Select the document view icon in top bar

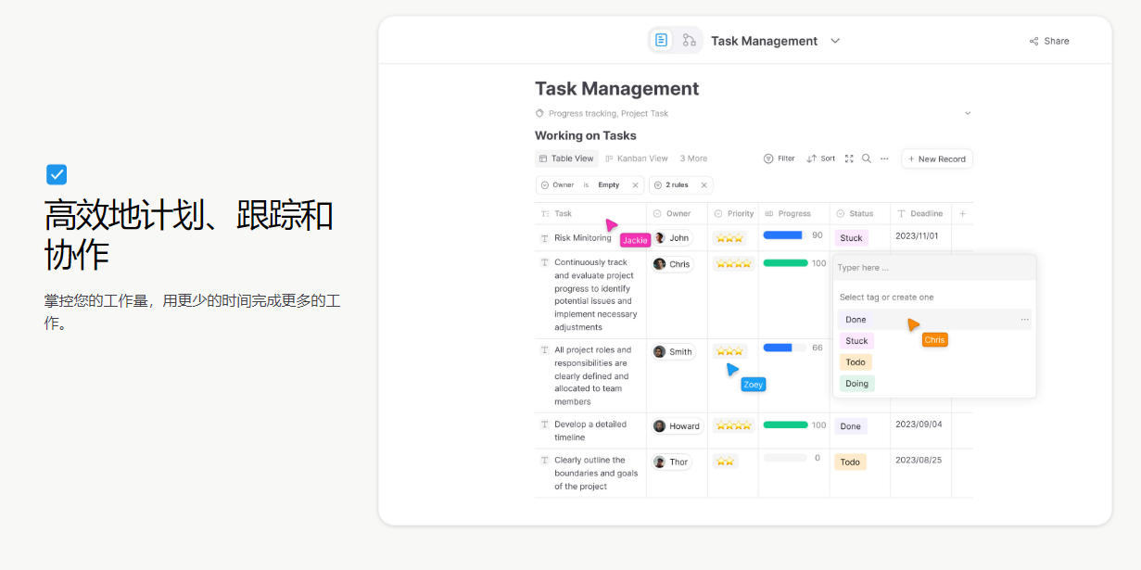[x=661, y=40]
